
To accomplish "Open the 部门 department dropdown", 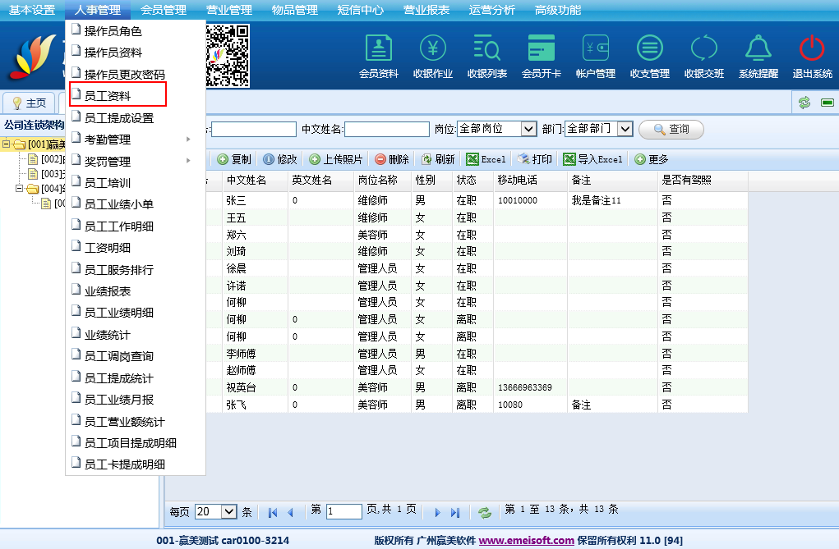I will [x=598, y=129].
